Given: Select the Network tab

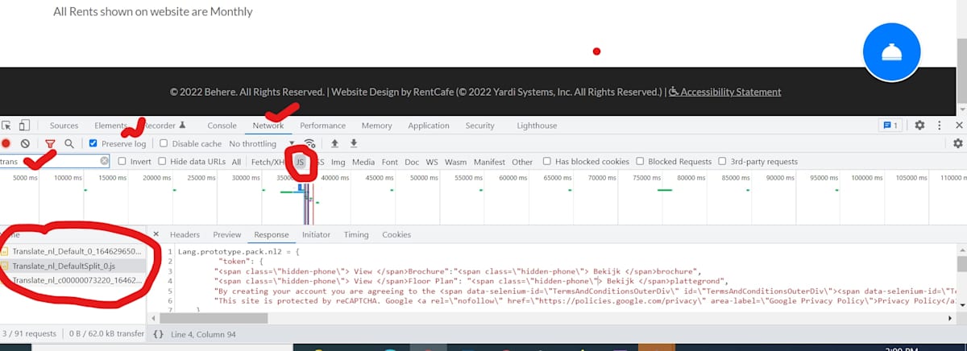Looking at the screenshot, I should (x=268, y=126).
